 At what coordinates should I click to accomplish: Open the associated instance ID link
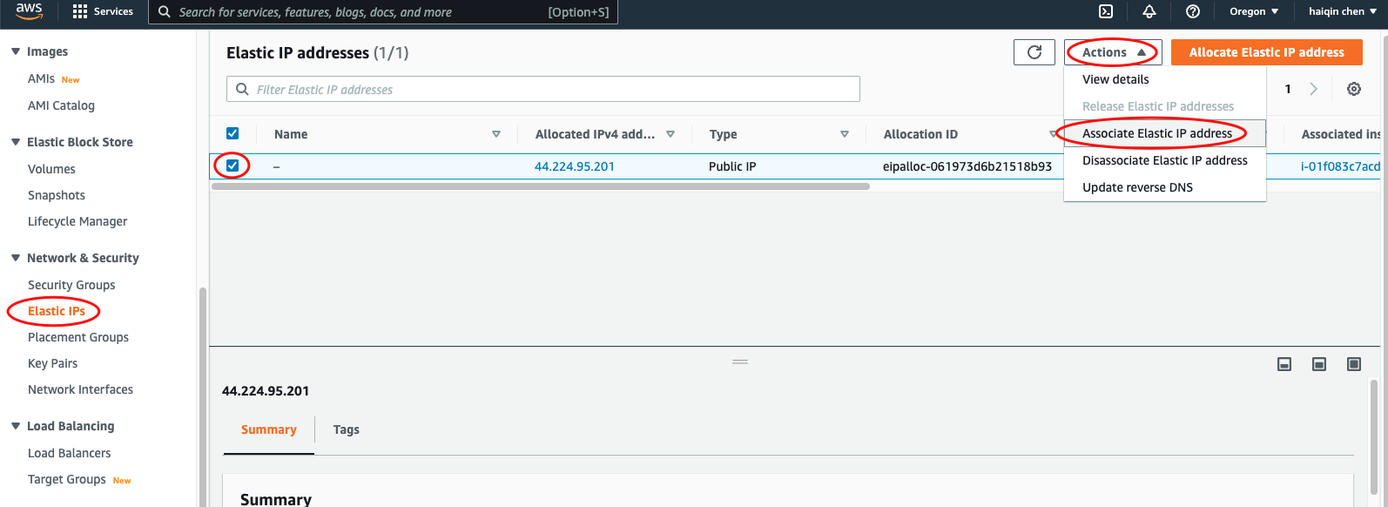[x=1340, y=166]
